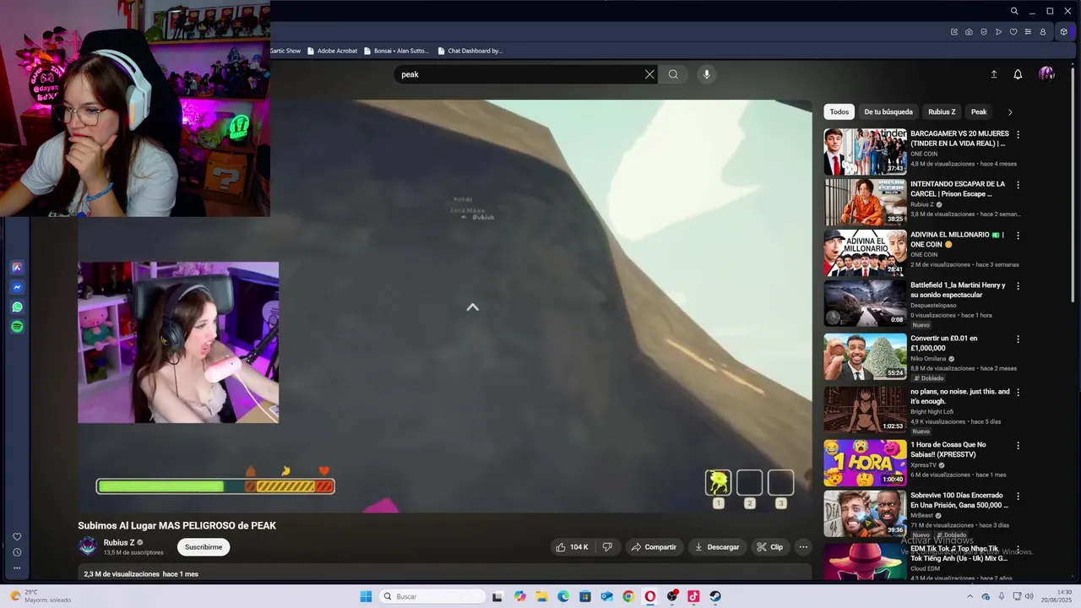Click the video player frame
This screenshot has height=608, width=1081.
(x=444, y=306)
